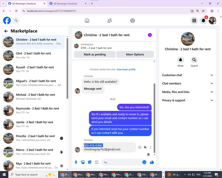Open the Facebook menu grid icon
Image resolution: width=222 pixels, height=178 pixels.
[194, 20]
